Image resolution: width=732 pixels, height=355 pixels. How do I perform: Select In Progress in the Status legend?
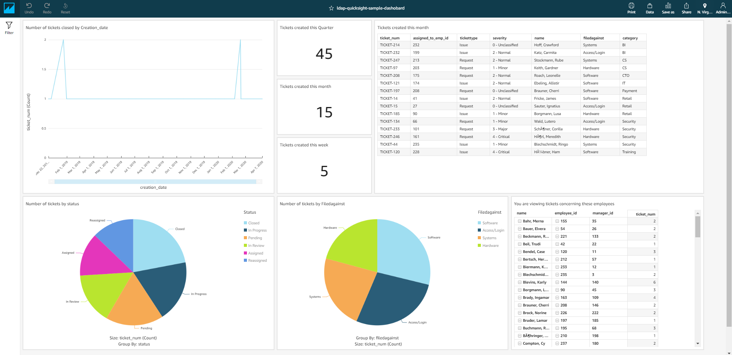(x=255, y=230)
